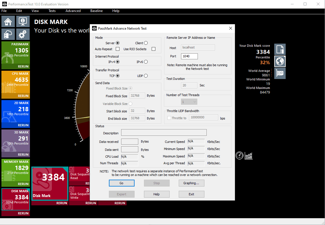The width and height of the screenshot is (325, 225).
Task: Choose the IPv6 protocol
Action: point(146,62)
